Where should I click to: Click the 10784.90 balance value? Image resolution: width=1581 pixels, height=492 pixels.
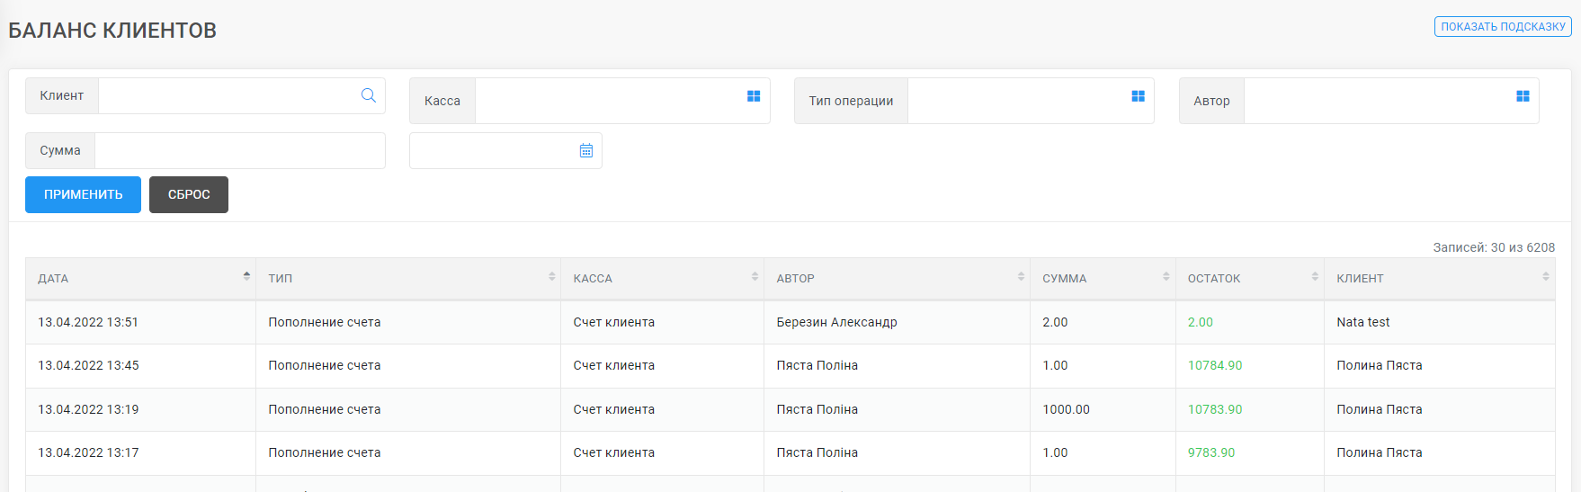click(1215, 366)
